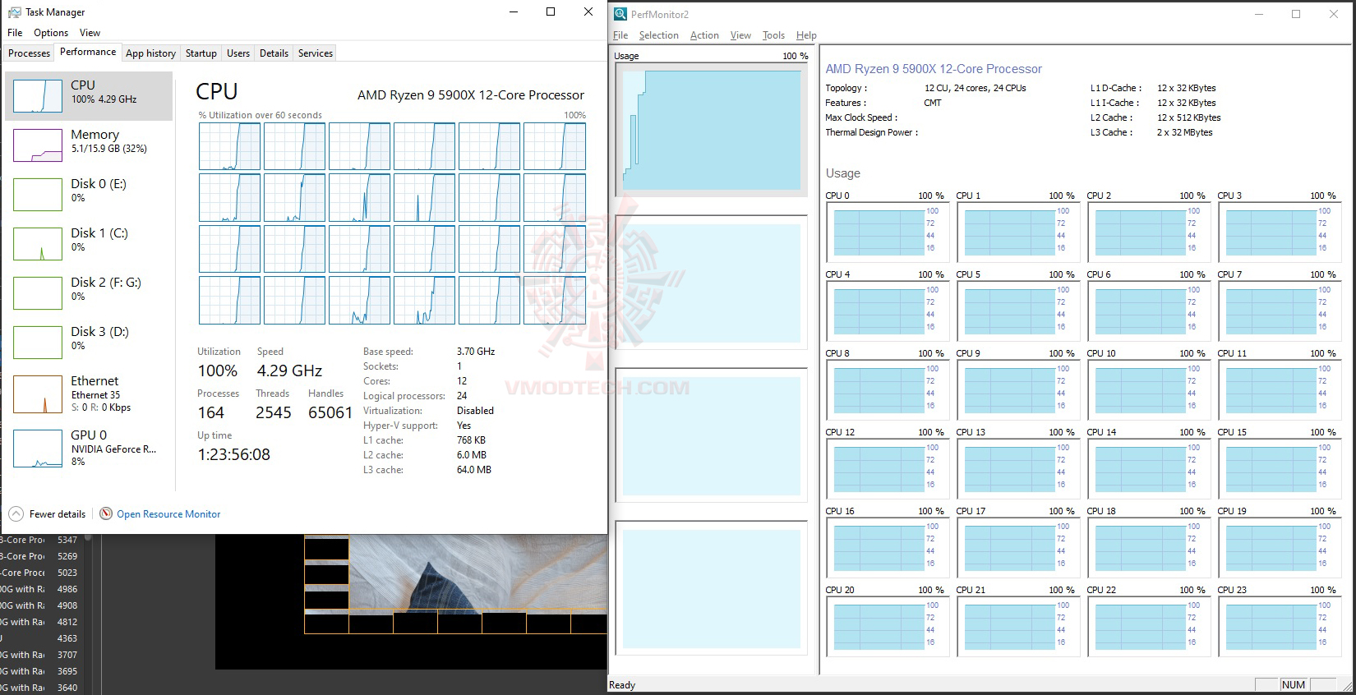Viewport: 1356px width, 695px height.
Task: Select the Performance tab
Action: pyautogui.click(x=88, y=52)
